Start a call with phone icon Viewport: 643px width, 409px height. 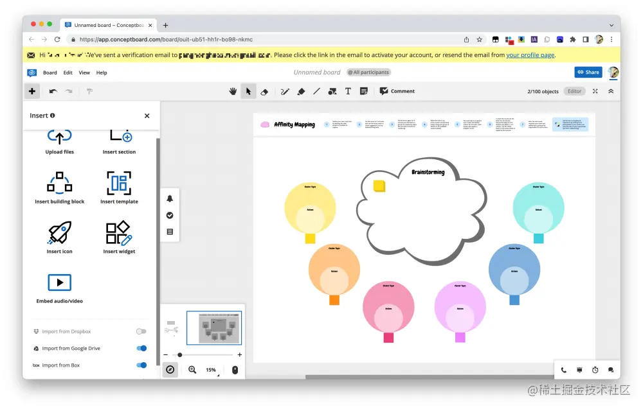(x=564, y=370)
